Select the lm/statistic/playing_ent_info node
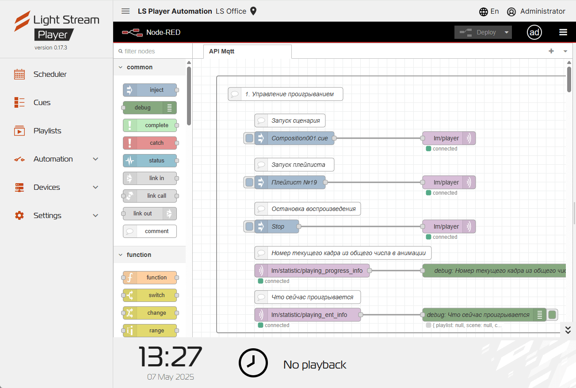576x388 pixels. tap(308, 315)
